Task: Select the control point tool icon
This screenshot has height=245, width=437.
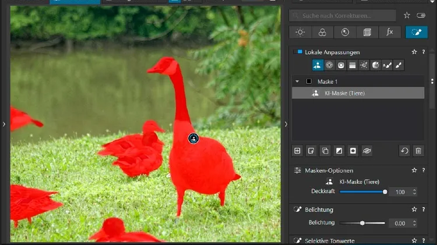Action: pos(329,66)
